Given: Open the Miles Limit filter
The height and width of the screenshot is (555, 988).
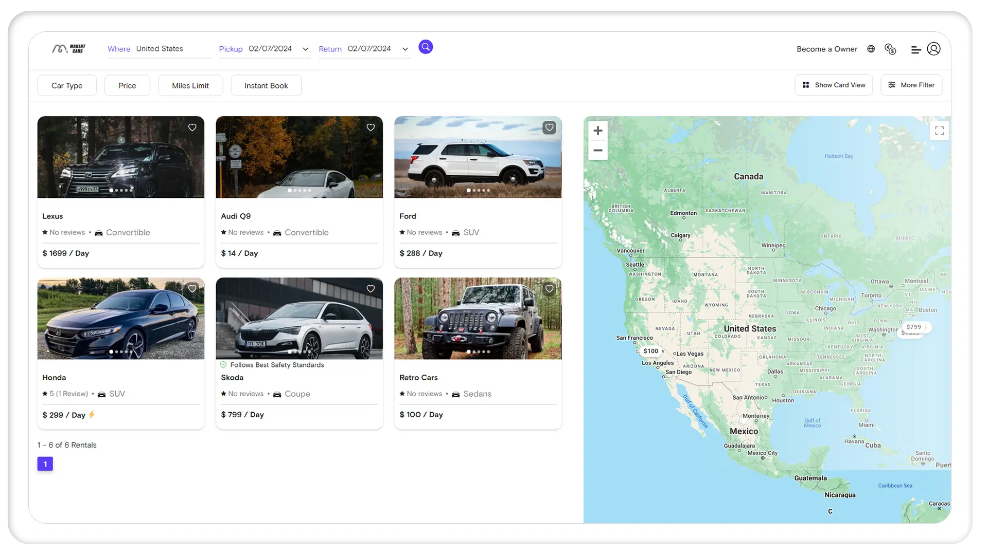Looking at the screenshot, I should point(190,85).
